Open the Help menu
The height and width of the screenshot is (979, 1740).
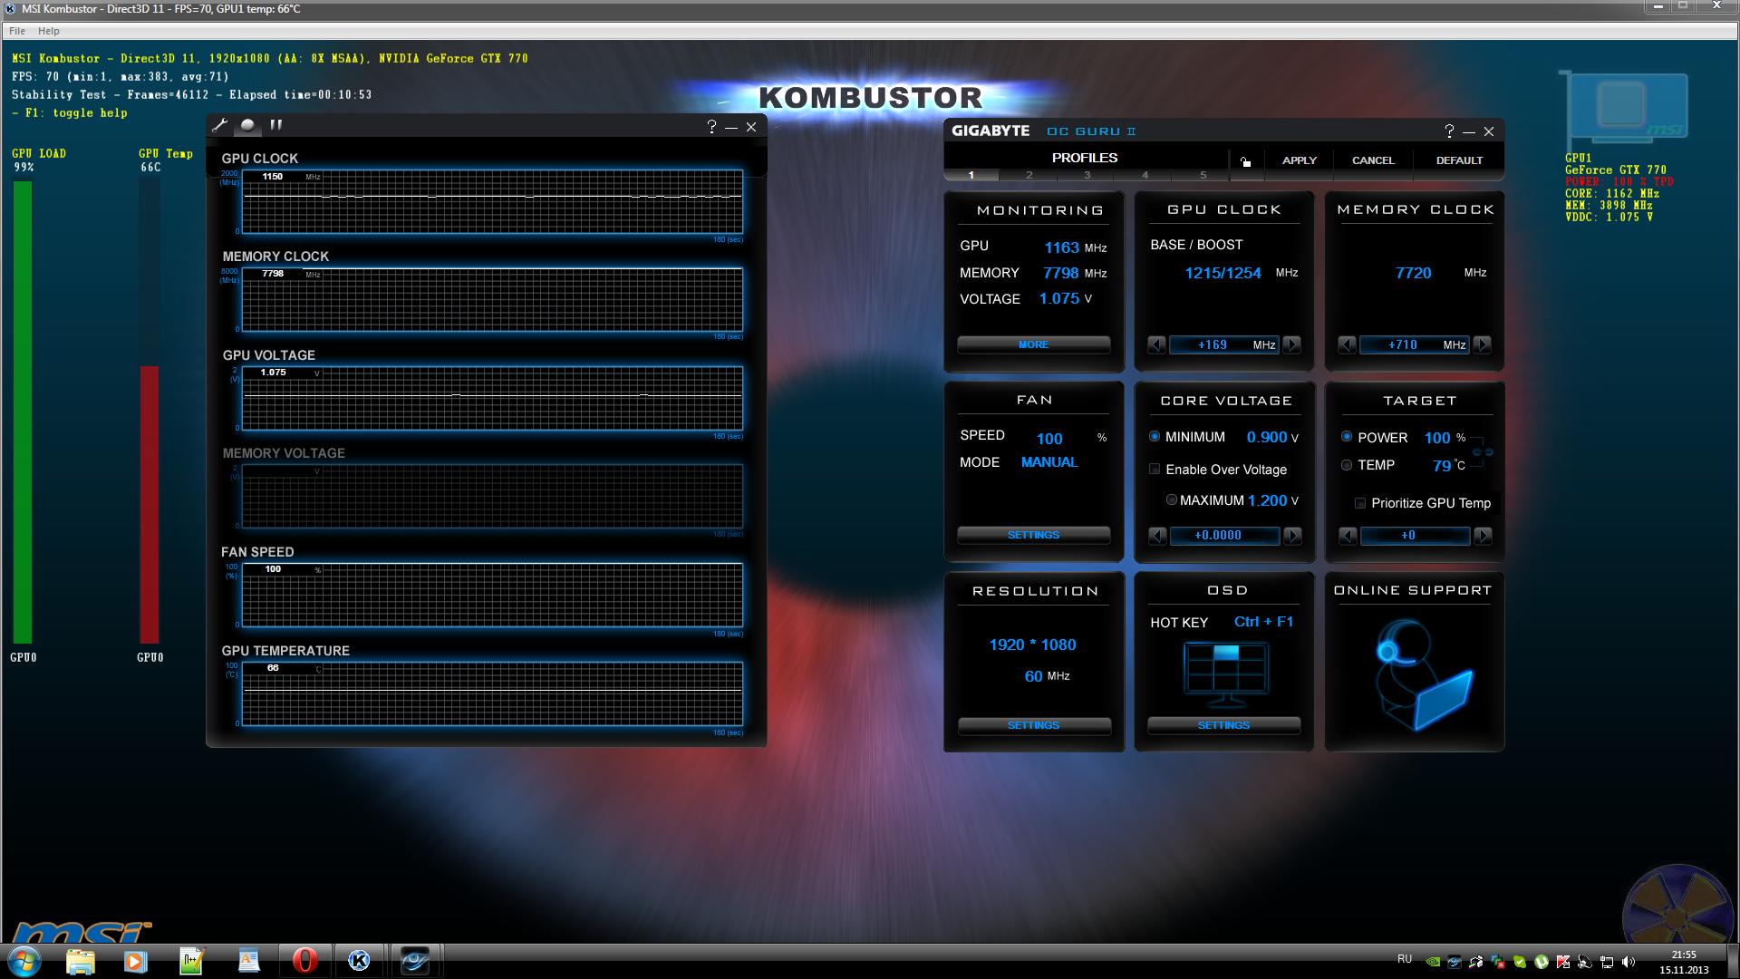(48, 31)
